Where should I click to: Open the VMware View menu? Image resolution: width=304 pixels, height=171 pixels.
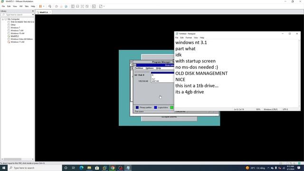[15, 6]
